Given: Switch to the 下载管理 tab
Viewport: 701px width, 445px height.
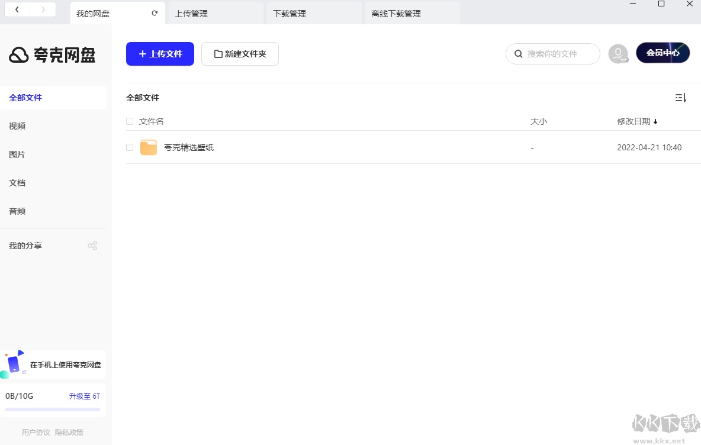Looking at the screenshot, I should pyautogui.click(x=289, y=12).
